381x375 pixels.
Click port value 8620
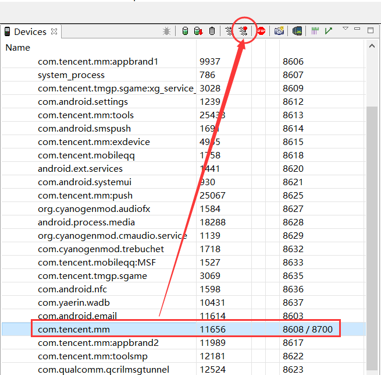(x=293, y=168)
